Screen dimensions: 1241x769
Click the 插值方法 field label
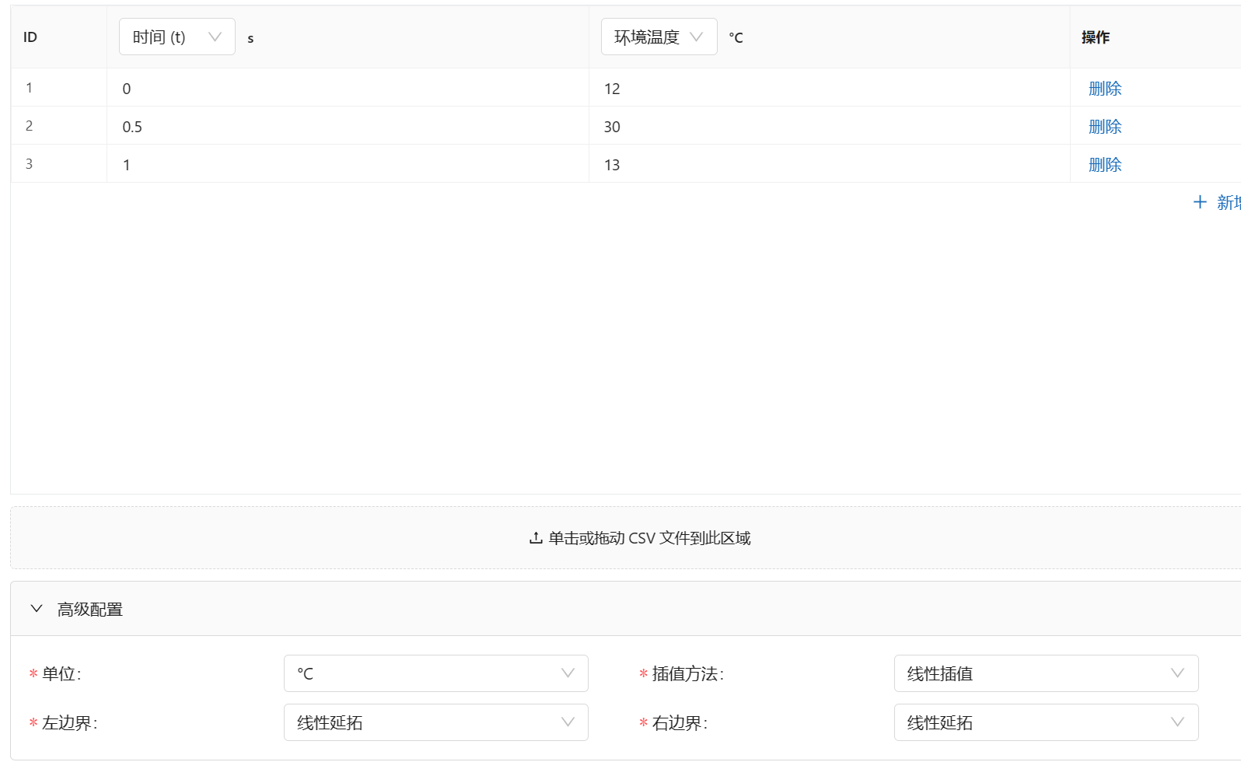click(x=687, y=674)
